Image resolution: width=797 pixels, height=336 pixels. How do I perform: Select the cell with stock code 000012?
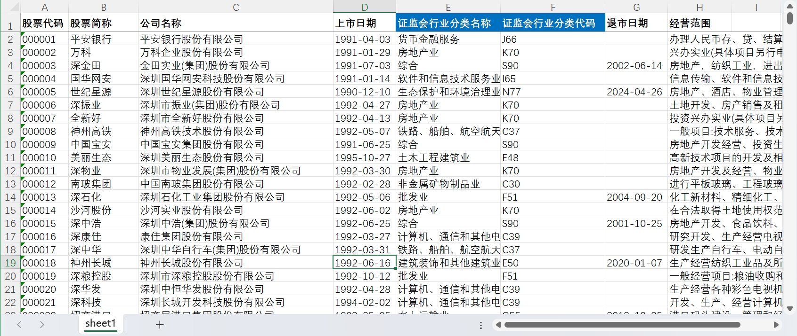pos(45,184)
